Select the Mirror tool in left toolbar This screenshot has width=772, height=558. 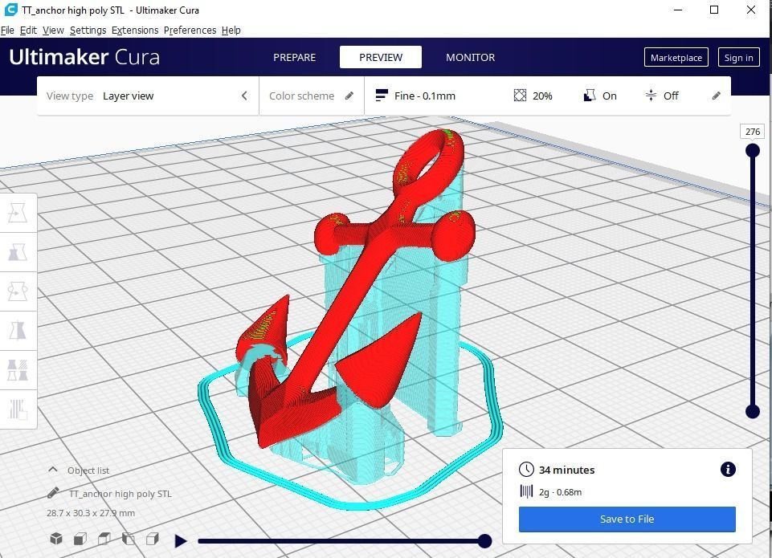pos(18,331)
